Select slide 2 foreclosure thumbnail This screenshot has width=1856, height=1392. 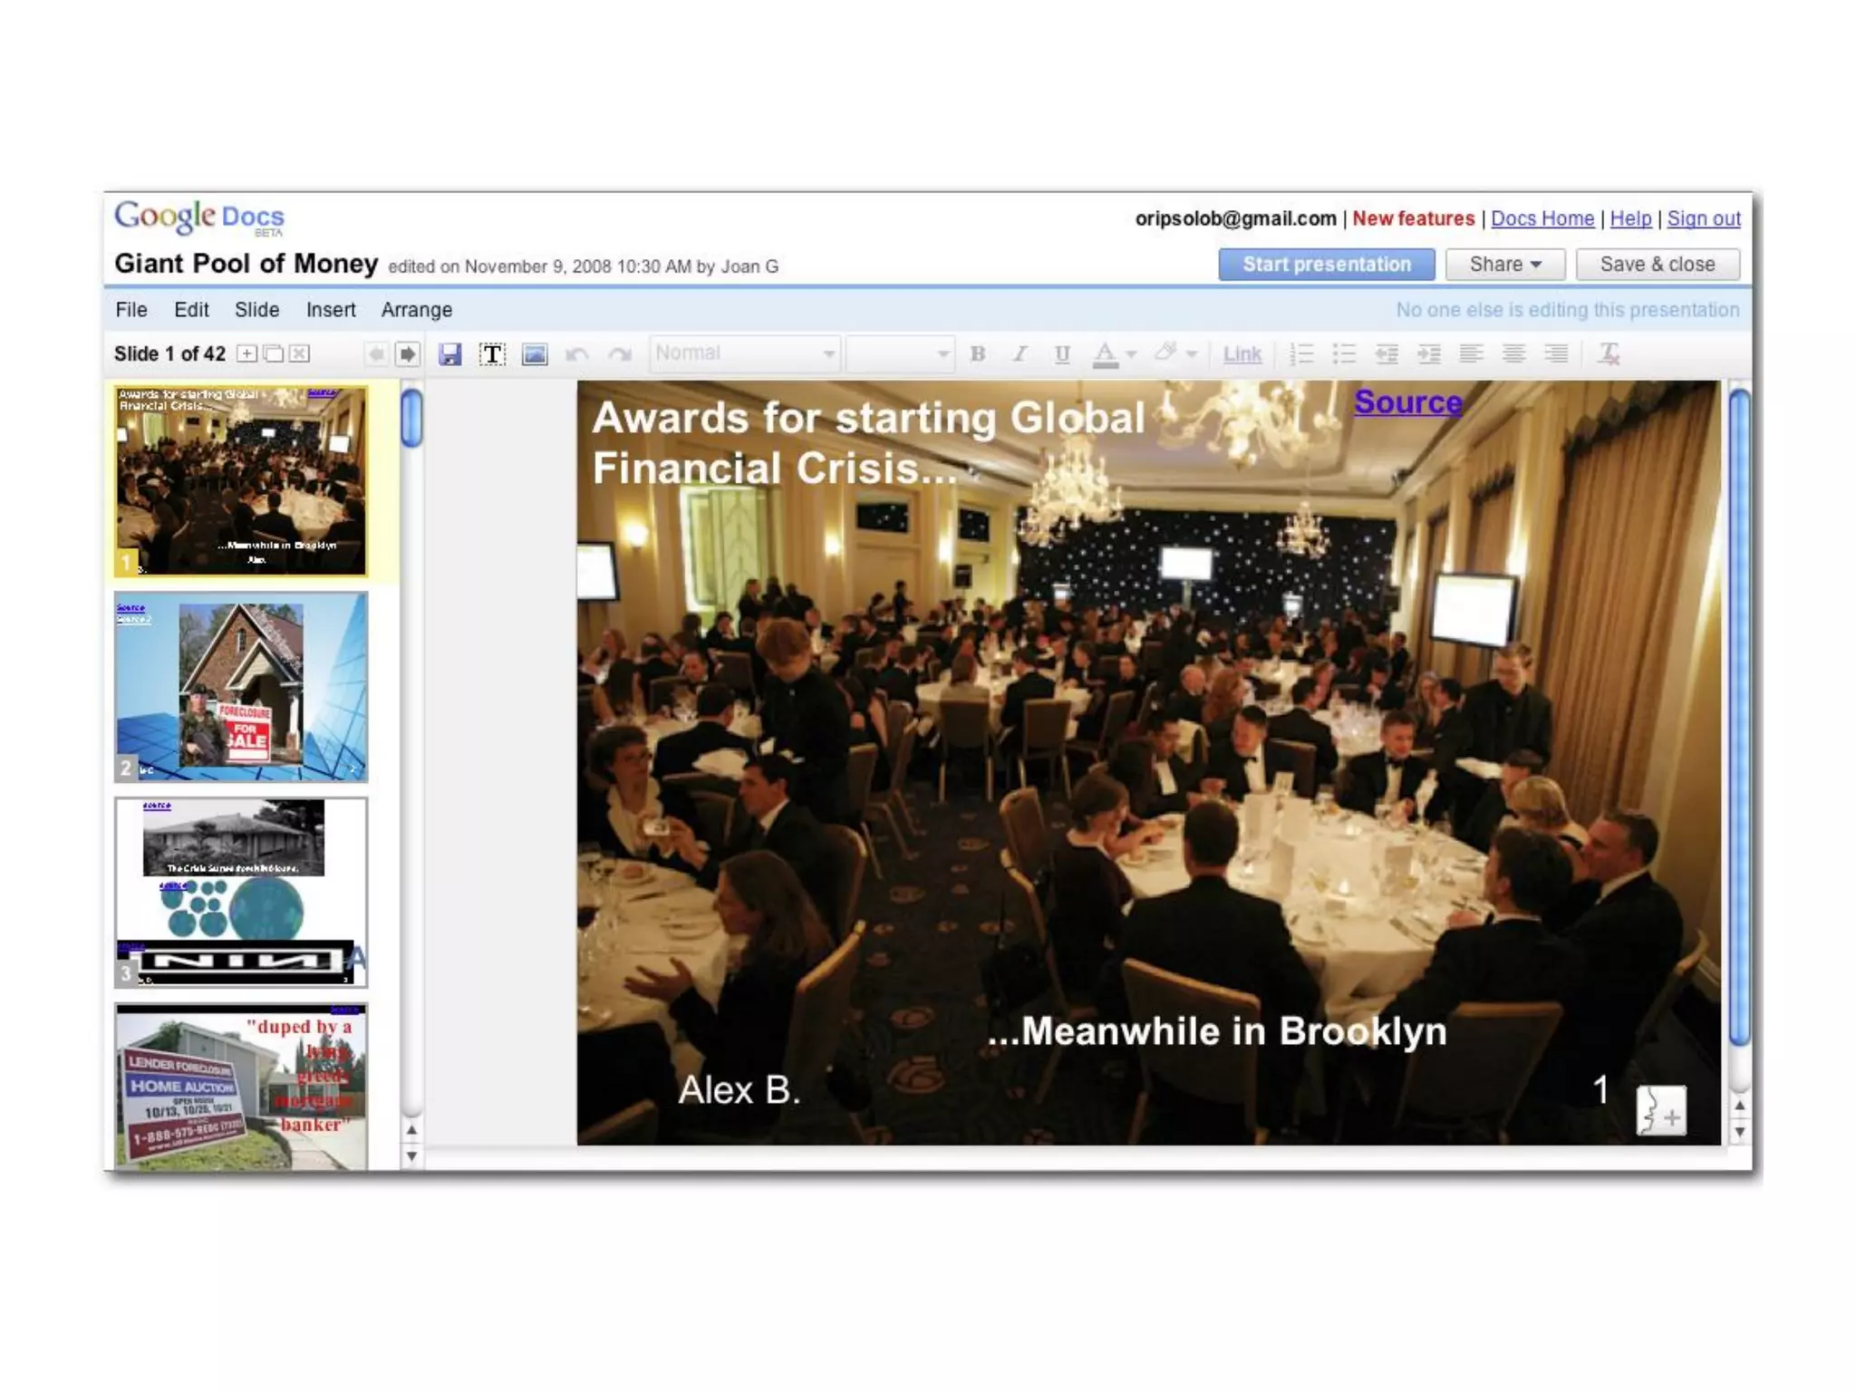point(241,687)
